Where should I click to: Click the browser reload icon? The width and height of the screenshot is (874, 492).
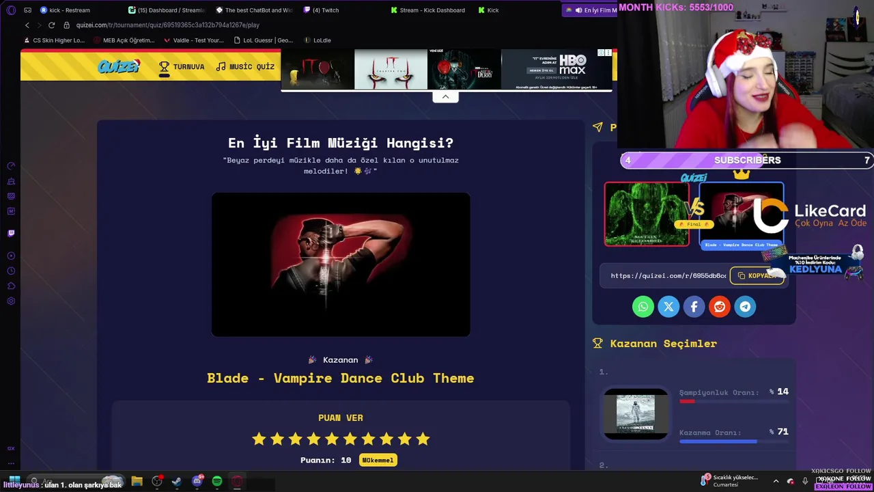(x=51, y=25)
